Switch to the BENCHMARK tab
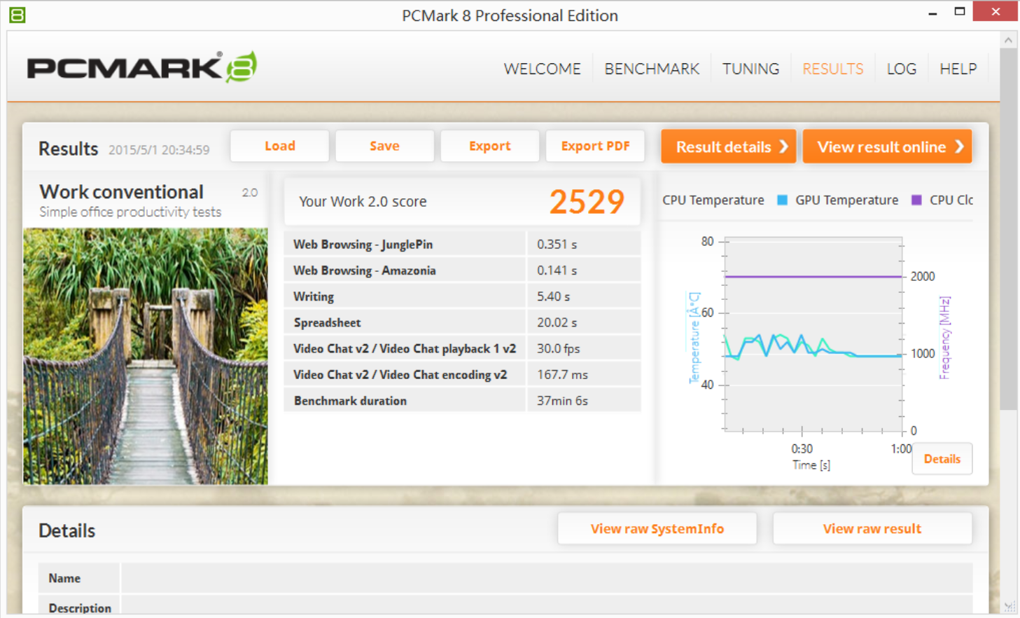This screenshot has height=618, width=1020. click(651, 69)
